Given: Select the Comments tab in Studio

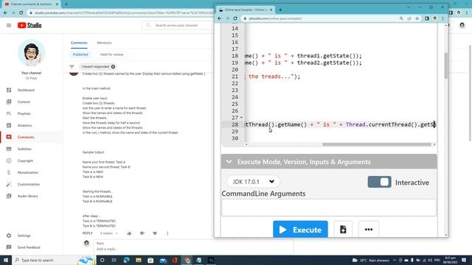Looking at the screenshot, I should pos(79,43).
